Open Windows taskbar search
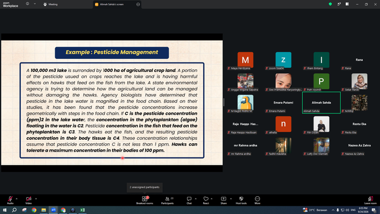The width and height of the screenshot is (380, 214). (14, 210)
